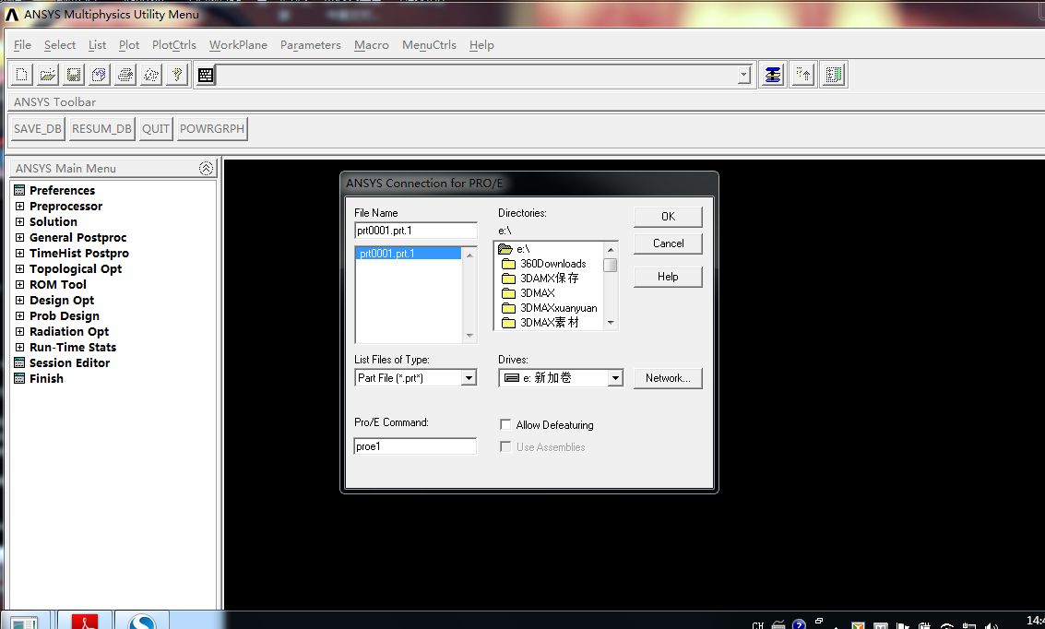1045x629 pixels.
Task: Expand the Radiation Opt node
Action: (x=19, y=332)
